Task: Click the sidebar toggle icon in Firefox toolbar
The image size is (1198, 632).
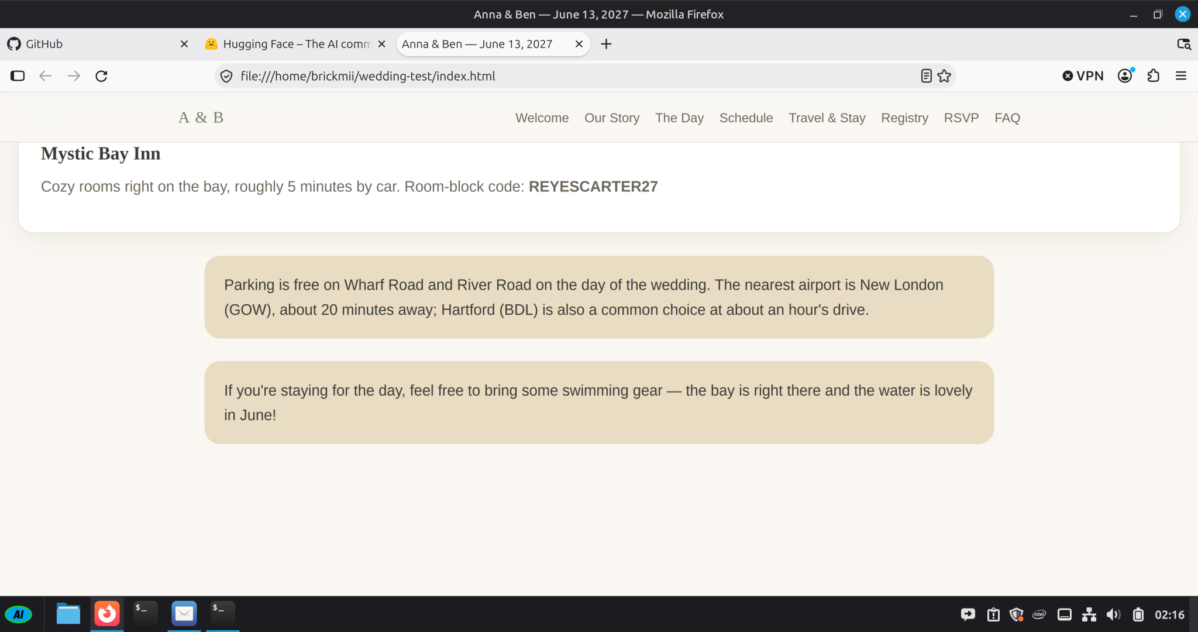Action: [x=18, y=76]
